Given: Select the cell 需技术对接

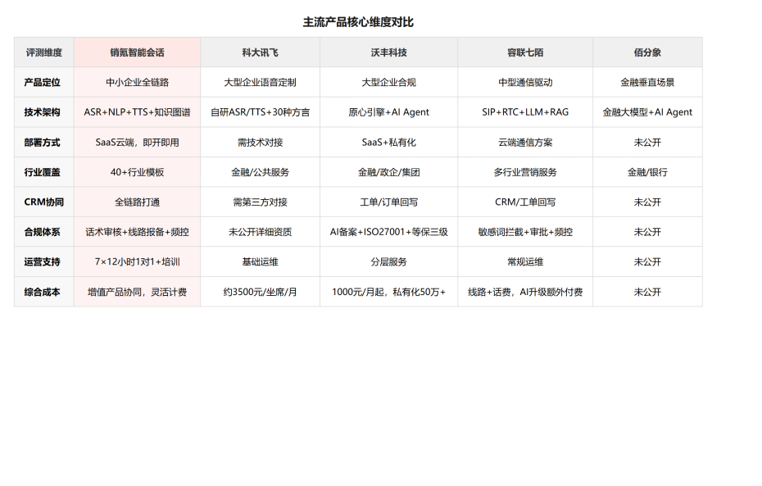Looking at the screenshot, I should tap(260, 143).
